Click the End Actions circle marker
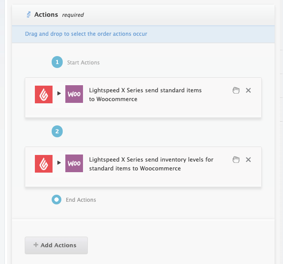The width and height of the screenshot is (283, 264). (57, 200)
